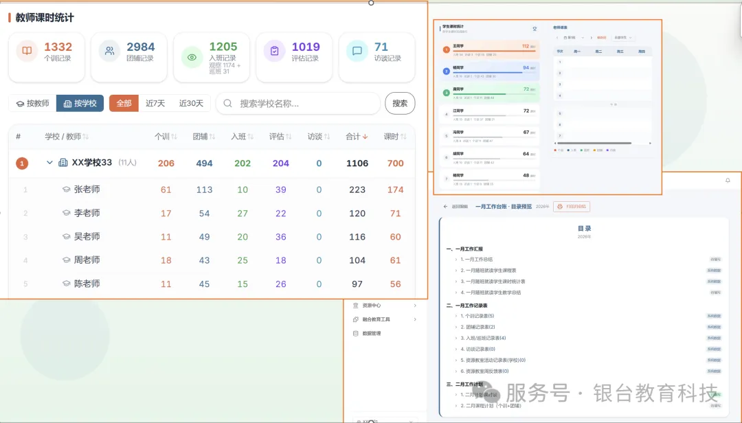Screen dimensions: 742x423
Task: Go to next week in the timetable panel
Action: (591, 37)
